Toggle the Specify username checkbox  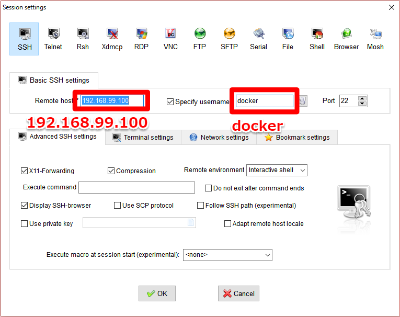tap(170, 102)
